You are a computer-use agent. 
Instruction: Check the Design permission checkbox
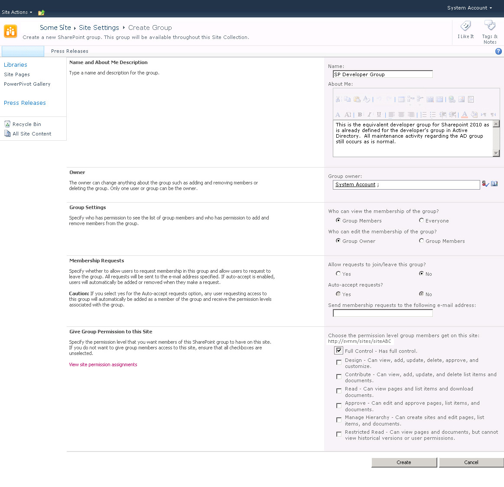[x=339, y=362]
